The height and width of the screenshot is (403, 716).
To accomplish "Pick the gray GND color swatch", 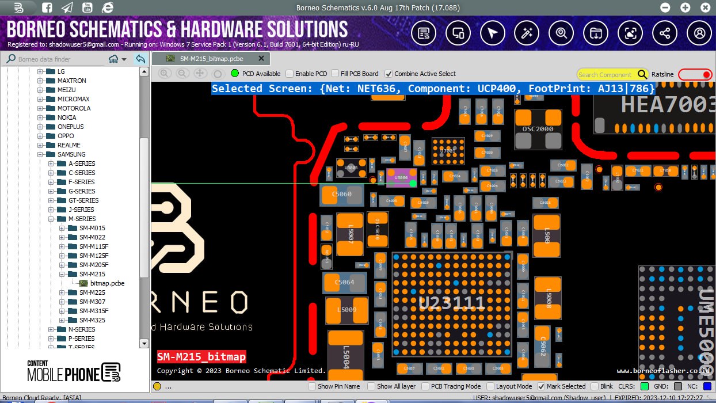I will coord(678,386).
